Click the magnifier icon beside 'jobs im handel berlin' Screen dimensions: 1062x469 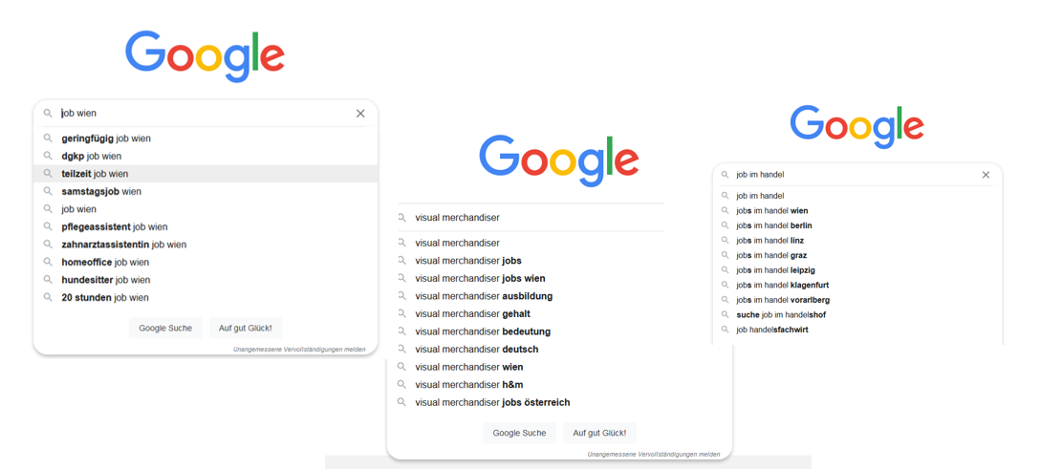tap(726, 225)
